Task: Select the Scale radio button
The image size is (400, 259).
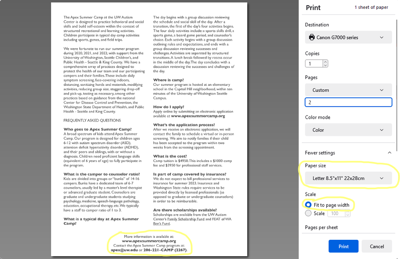Action: point(308,213)
